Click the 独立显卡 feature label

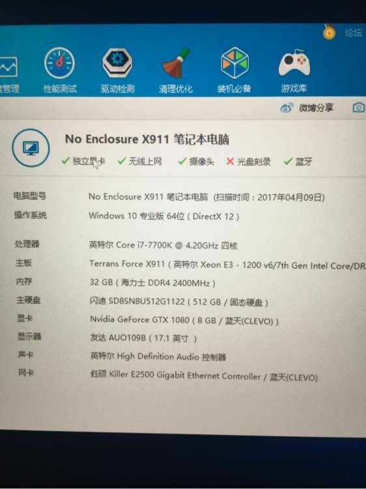pos(89,161)
